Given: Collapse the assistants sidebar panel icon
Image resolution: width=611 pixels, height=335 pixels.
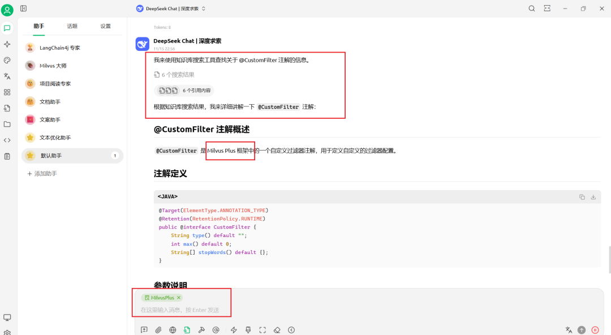Looking at the screenshot, I should 23,8.
